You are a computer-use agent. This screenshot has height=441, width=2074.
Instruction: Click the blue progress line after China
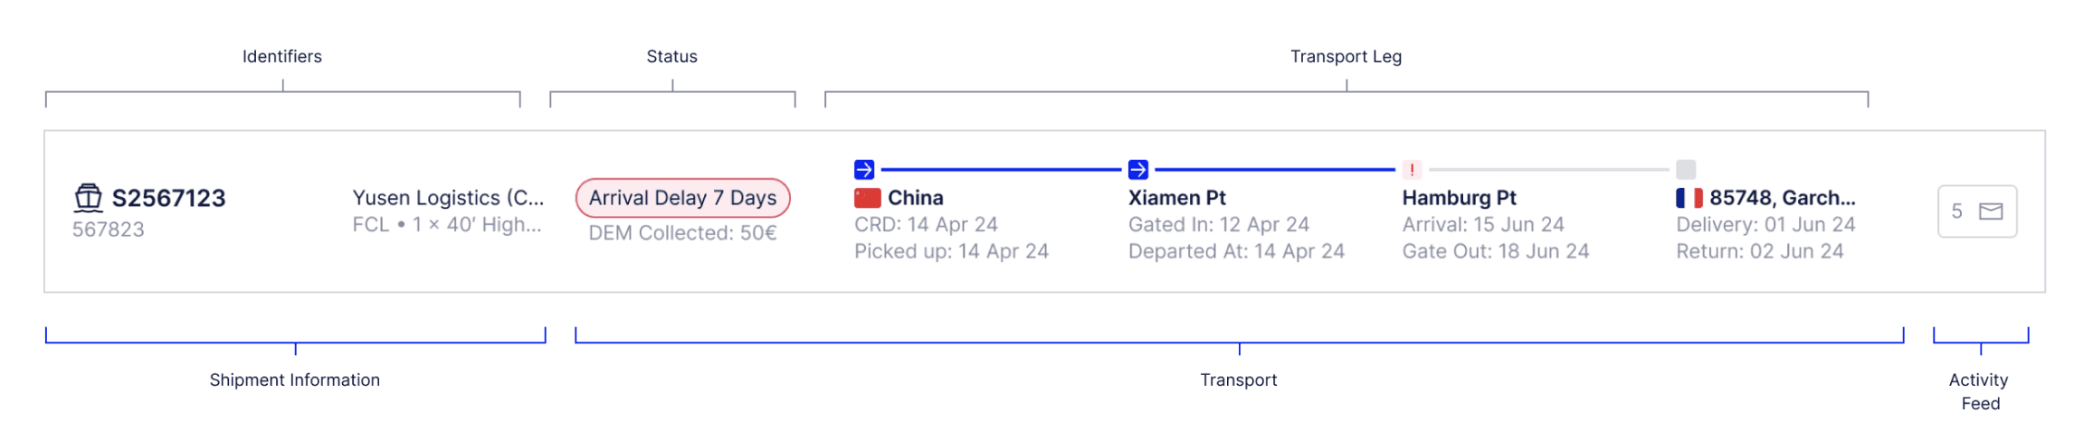[1000, 169]
